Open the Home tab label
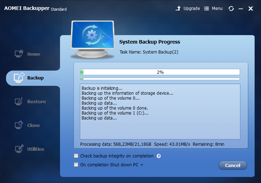This screenshot has height=183, width=261. [34, 54]
